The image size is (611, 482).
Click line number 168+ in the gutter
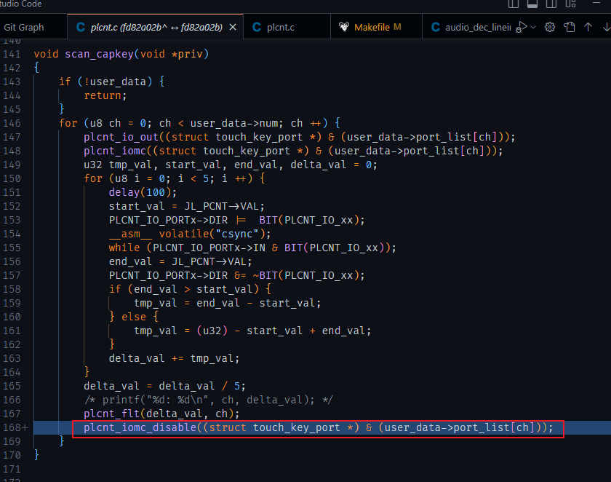pyautogui.click(x=15, y=428)
